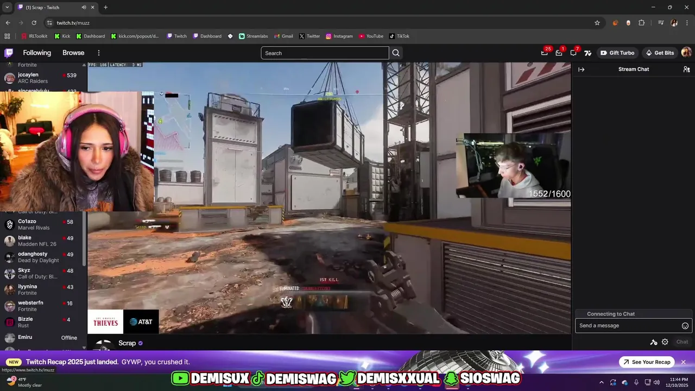Viewport: 695px width, 391px height.
Task: View site information icon in address bar
Action: (49, 23)
